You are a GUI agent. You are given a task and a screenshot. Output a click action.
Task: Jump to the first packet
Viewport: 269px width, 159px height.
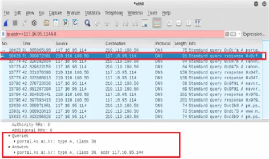tap(126, 23)
